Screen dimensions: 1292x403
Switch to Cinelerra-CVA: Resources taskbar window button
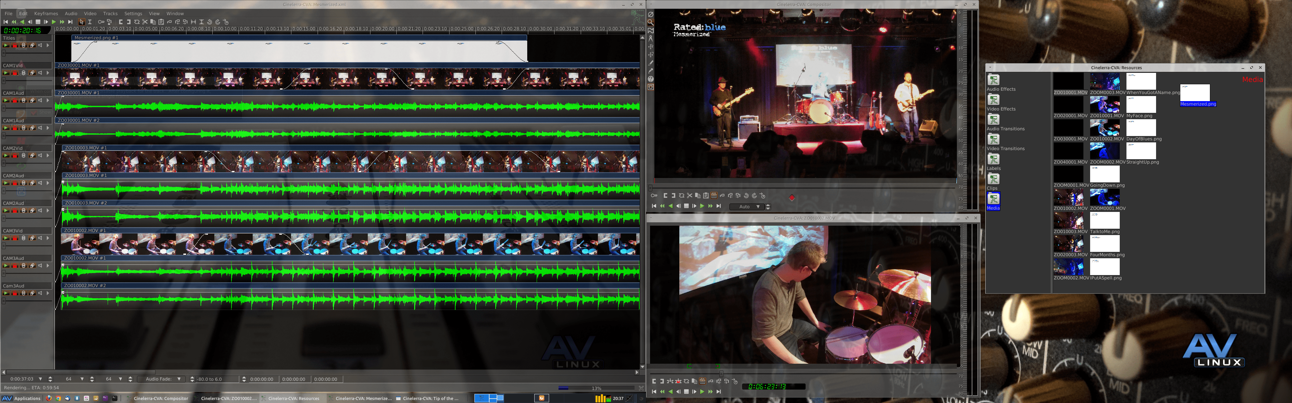click(293, 399)
